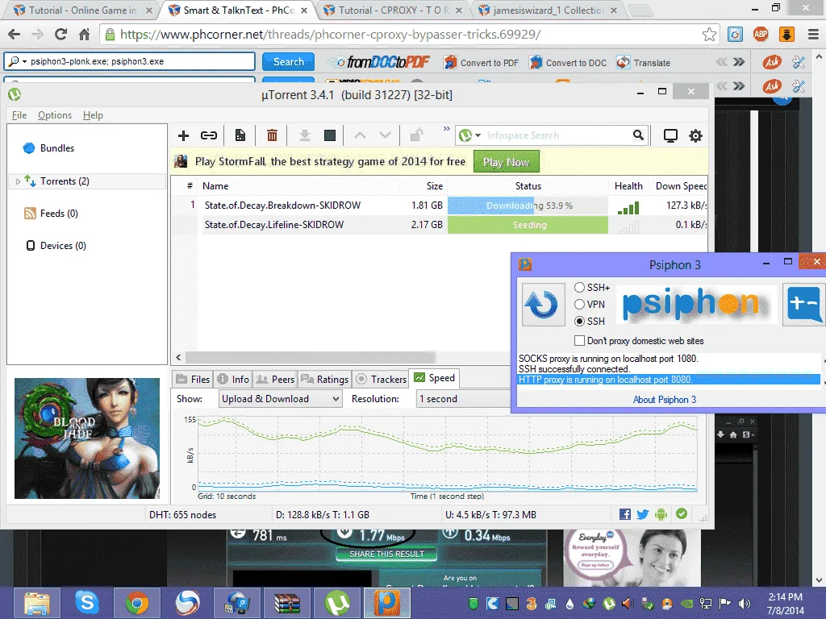Click the blue Search toolbar button

[288, 61]
